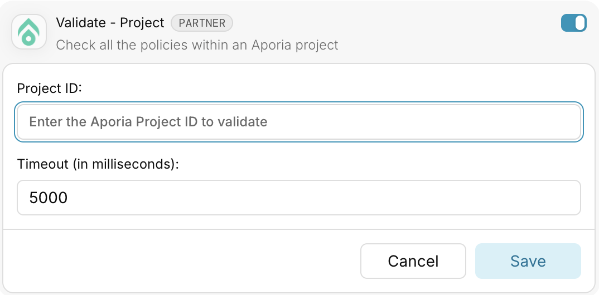Disable the Validate - Project toggle switch
The width and height of the screenshot is (599, 295).
click(x=573, y=23)
